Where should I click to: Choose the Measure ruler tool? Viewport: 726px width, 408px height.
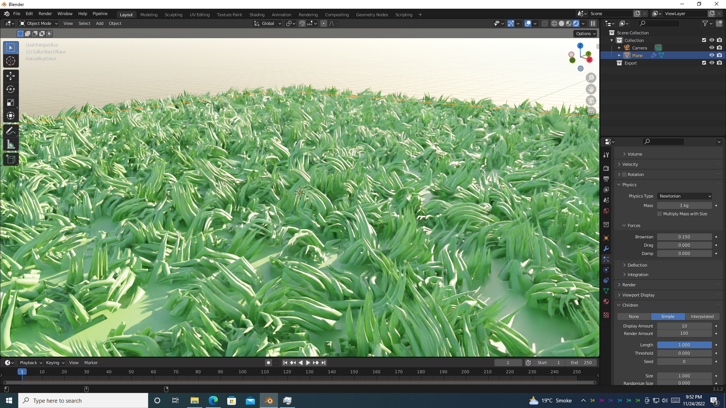coord(11,144)
